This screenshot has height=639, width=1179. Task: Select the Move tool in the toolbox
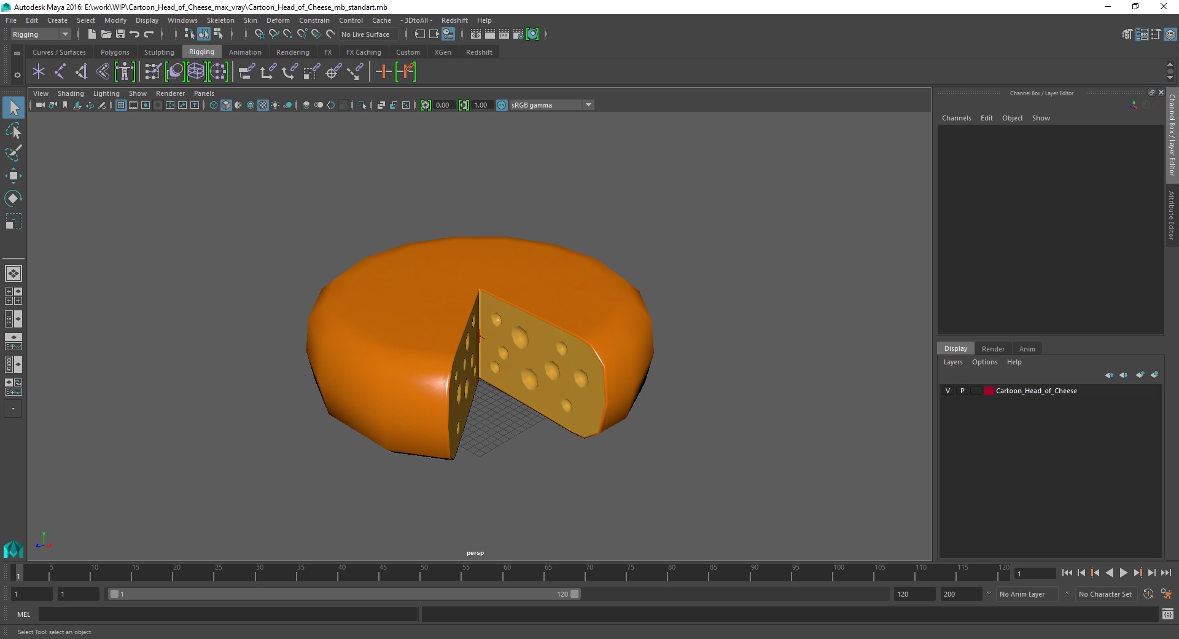(13, 176)
